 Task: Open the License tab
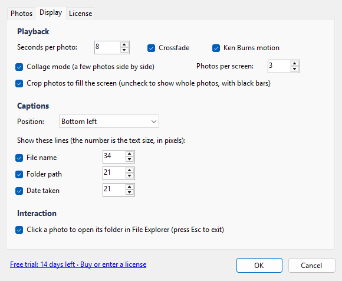[80, 14]
